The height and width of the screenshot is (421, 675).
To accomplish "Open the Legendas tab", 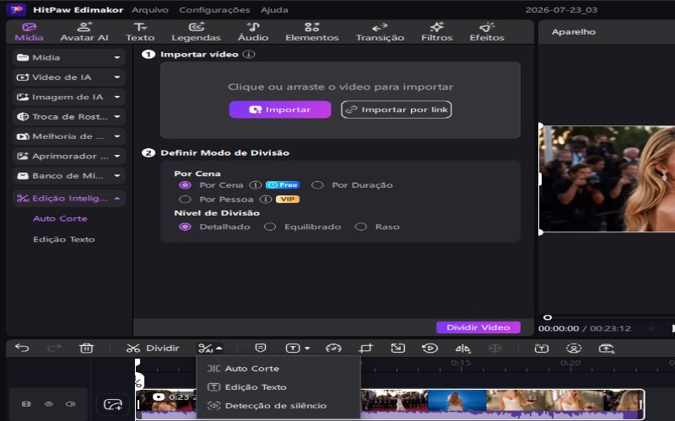I will [x=196, y=32].
